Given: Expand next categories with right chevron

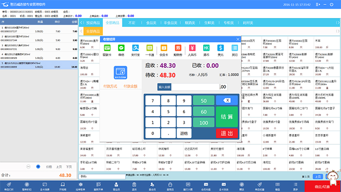Looking at the screenshot, I should [x=338, y=22].
